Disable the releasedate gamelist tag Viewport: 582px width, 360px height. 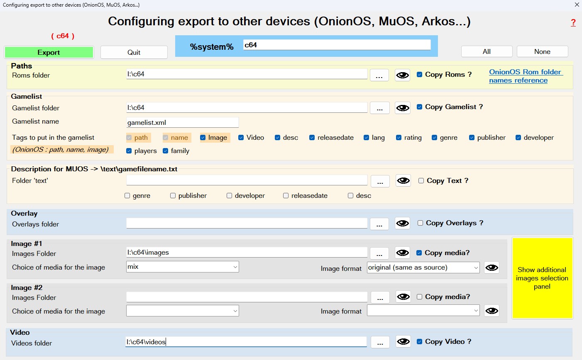coord(312,138)
